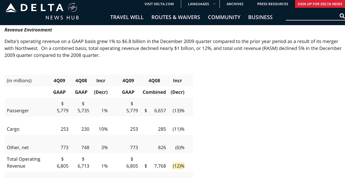Expand the Languages dropdown arrow

(214, 4)
